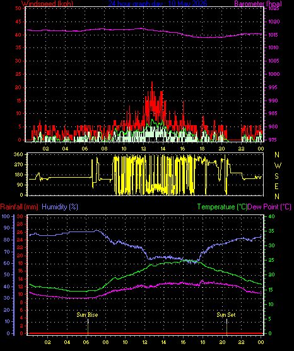Click the Temperature (°C) legend label

pyautogui.click(x=222, y=207)
